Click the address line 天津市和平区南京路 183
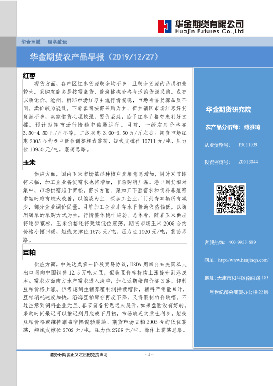 243,278
